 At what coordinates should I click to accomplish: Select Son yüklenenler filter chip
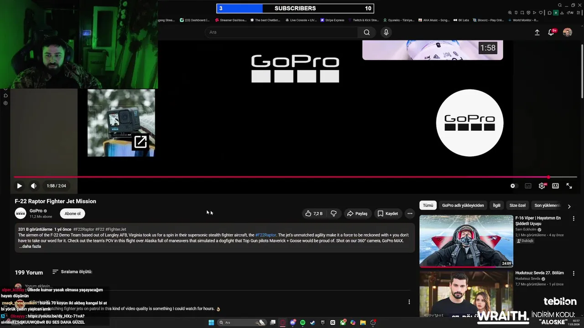tap(547, 205)
